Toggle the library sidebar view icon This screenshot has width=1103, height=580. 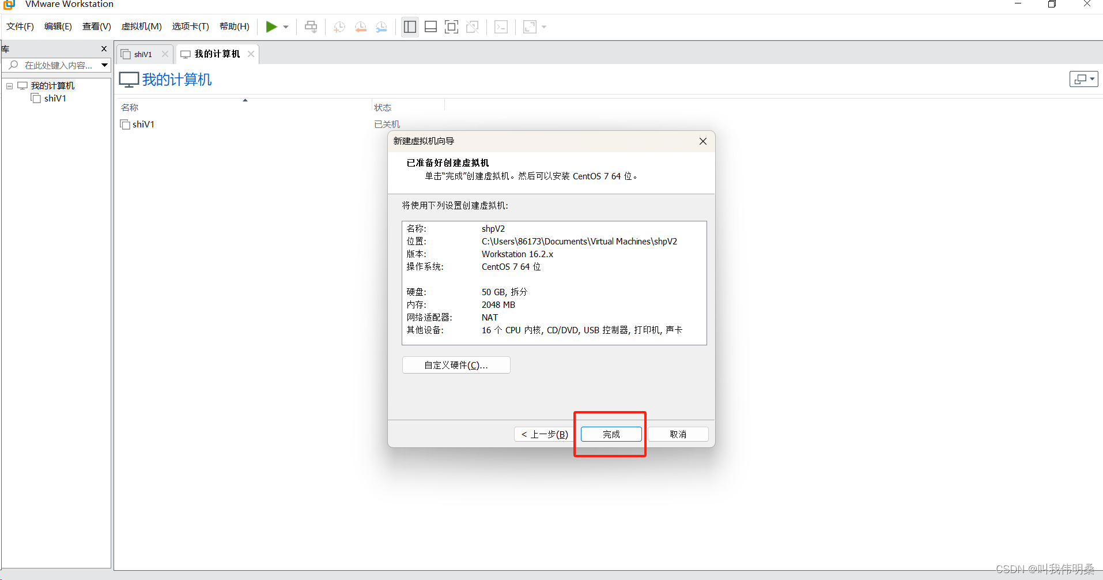tap(410, 27)
